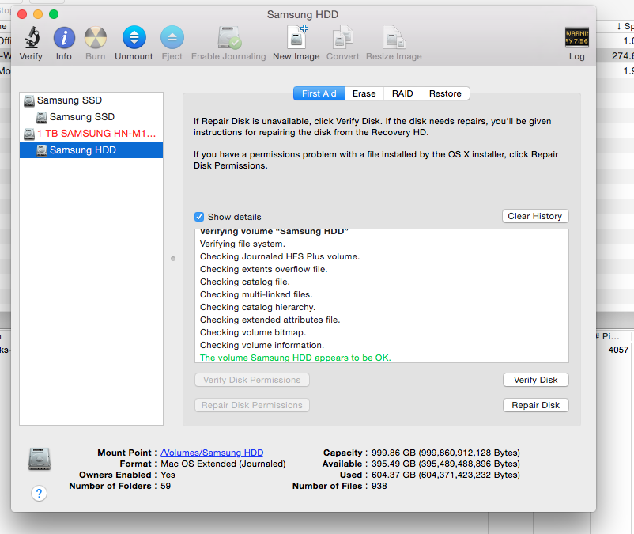Click the Repair Disk button
634x534 pixels.
(536, 405)
